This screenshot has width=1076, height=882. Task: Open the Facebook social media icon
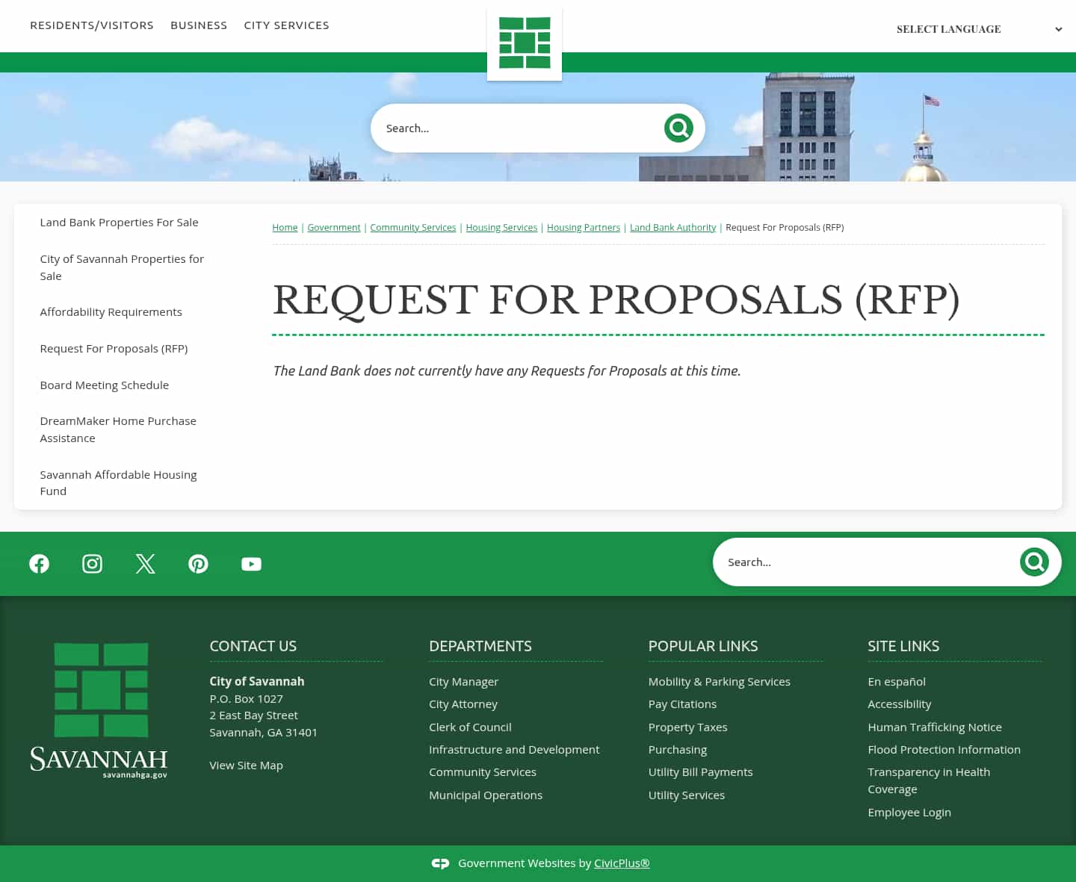39,564
